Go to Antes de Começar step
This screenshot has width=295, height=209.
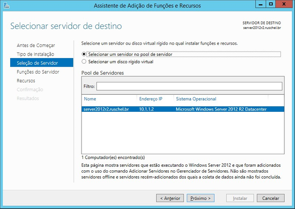click(36, 45)
